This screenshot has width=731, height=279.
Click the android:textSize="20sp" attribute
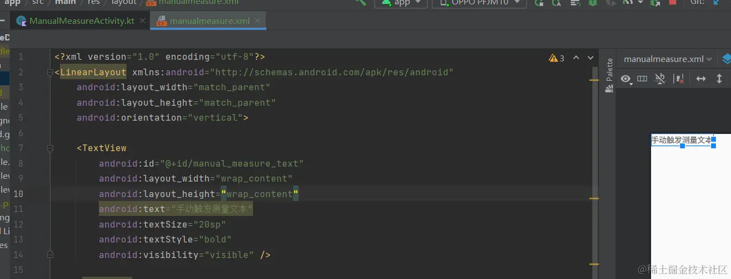pos(162,224)
